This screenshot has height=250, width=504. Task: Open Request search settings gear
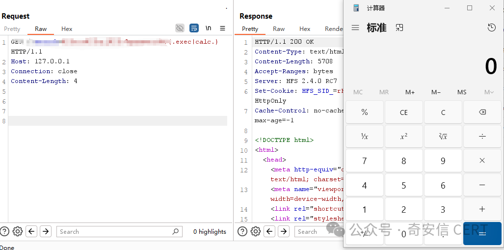[x=17, y=231]
